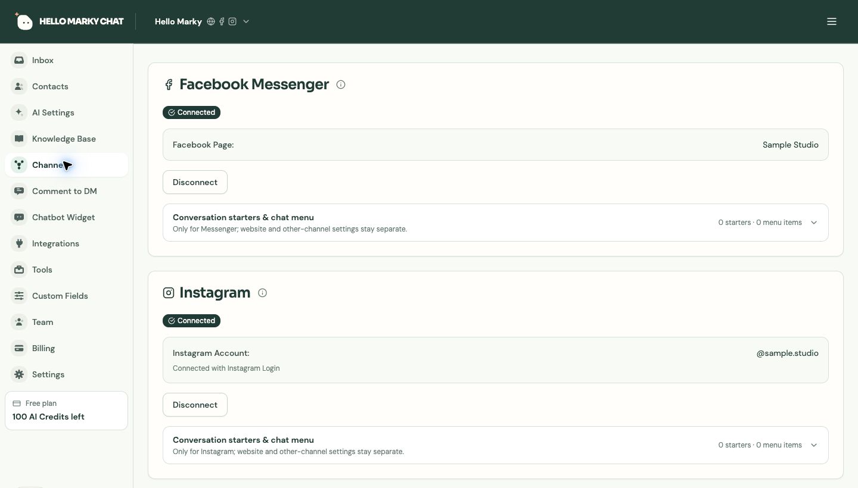
Task: Open the Chatbot Widget icon
Action: pyautogui.click(x=19, y=217)
